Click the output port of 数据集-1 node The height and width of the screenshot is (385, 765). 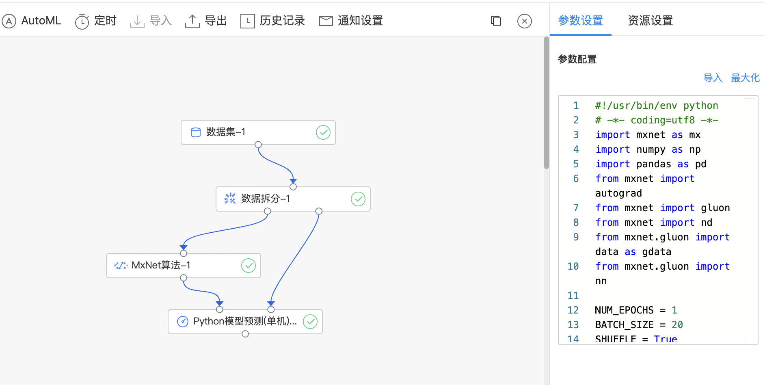258,145
